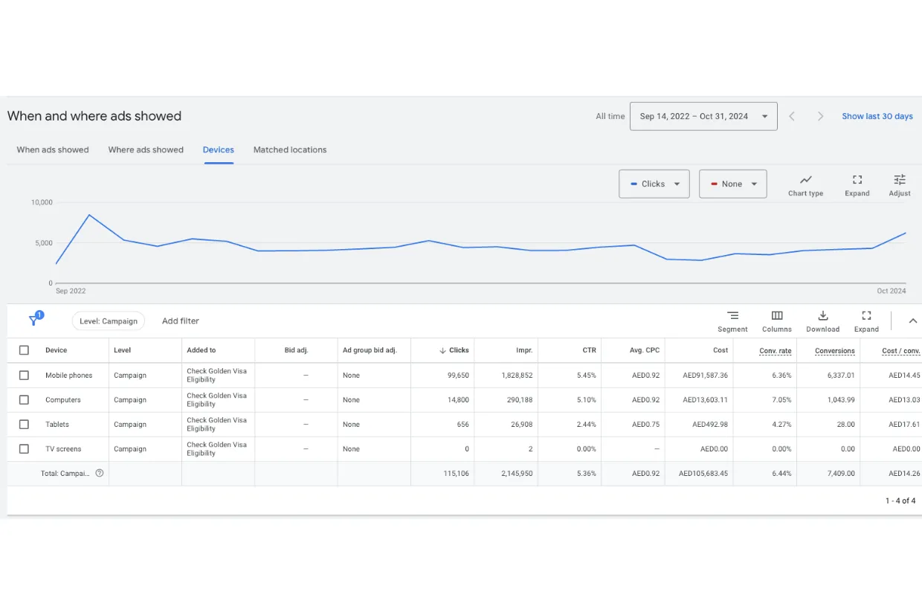922x615 pixels.
Task: Click the AED17.61 cost per conversion
Action: (x=904, y=425)
